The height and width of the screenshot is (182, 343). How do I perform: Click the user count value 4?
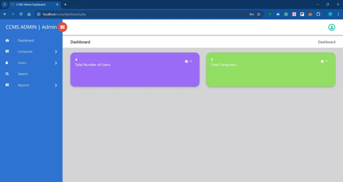click(x=76, y=60)
